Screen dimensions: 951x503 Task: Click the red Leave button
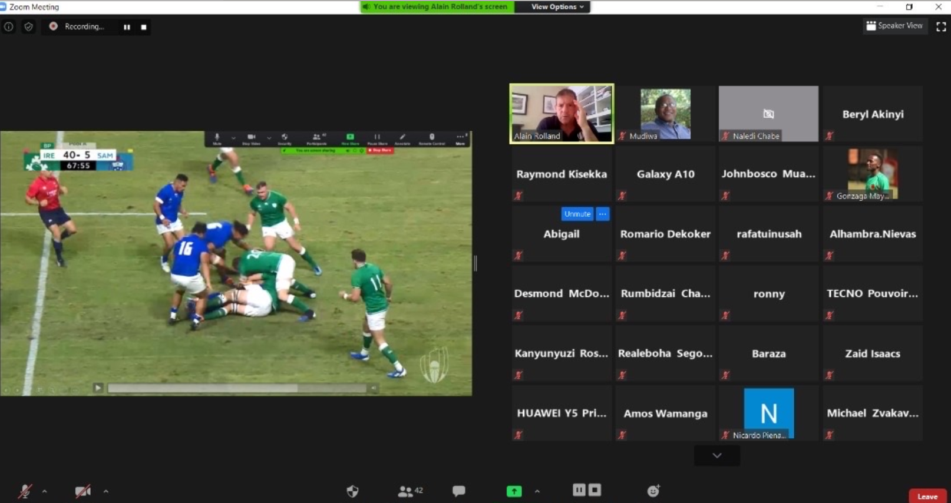tap(927, 496)
